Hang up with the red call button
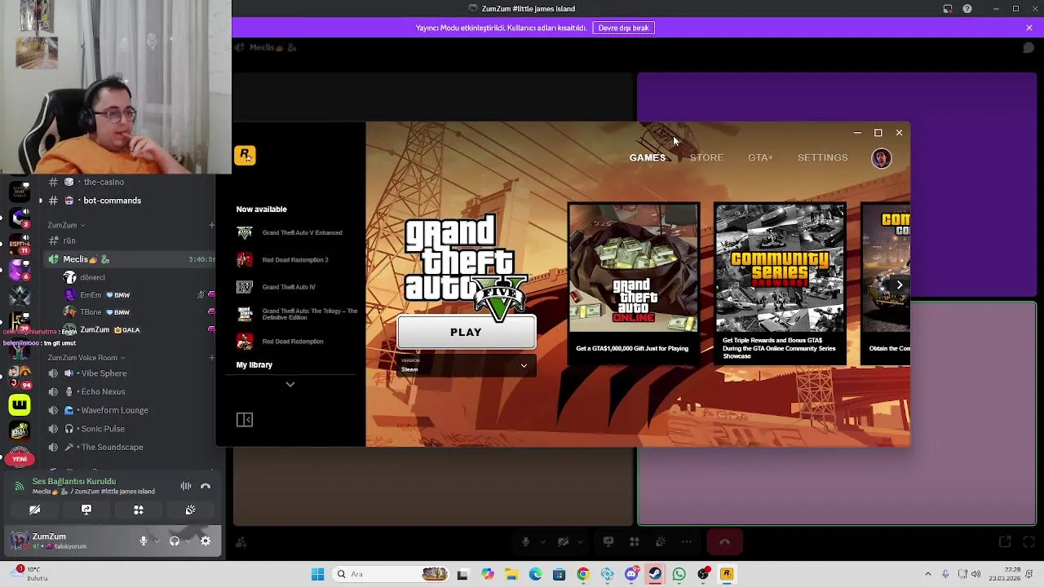The height and width of the screenshot is (587, 1044). 724,542
